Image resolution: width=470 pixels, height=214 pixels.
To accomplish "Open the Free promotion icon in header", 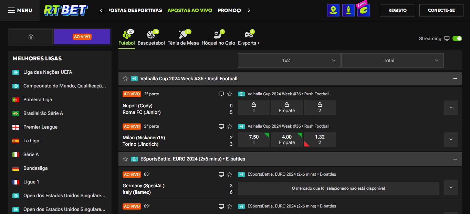I will [x=363, y=10].
